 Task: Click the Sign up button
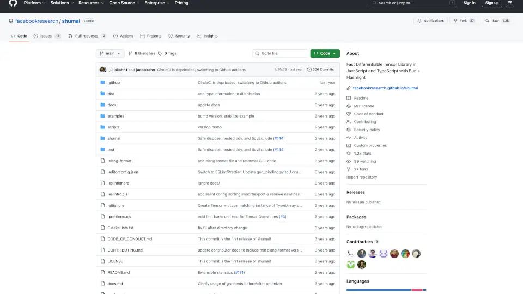tap(491, 3)
